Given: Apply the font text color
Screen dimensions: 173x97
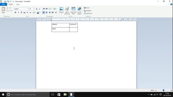Looking at the screenshot, I should click(38, 13).
